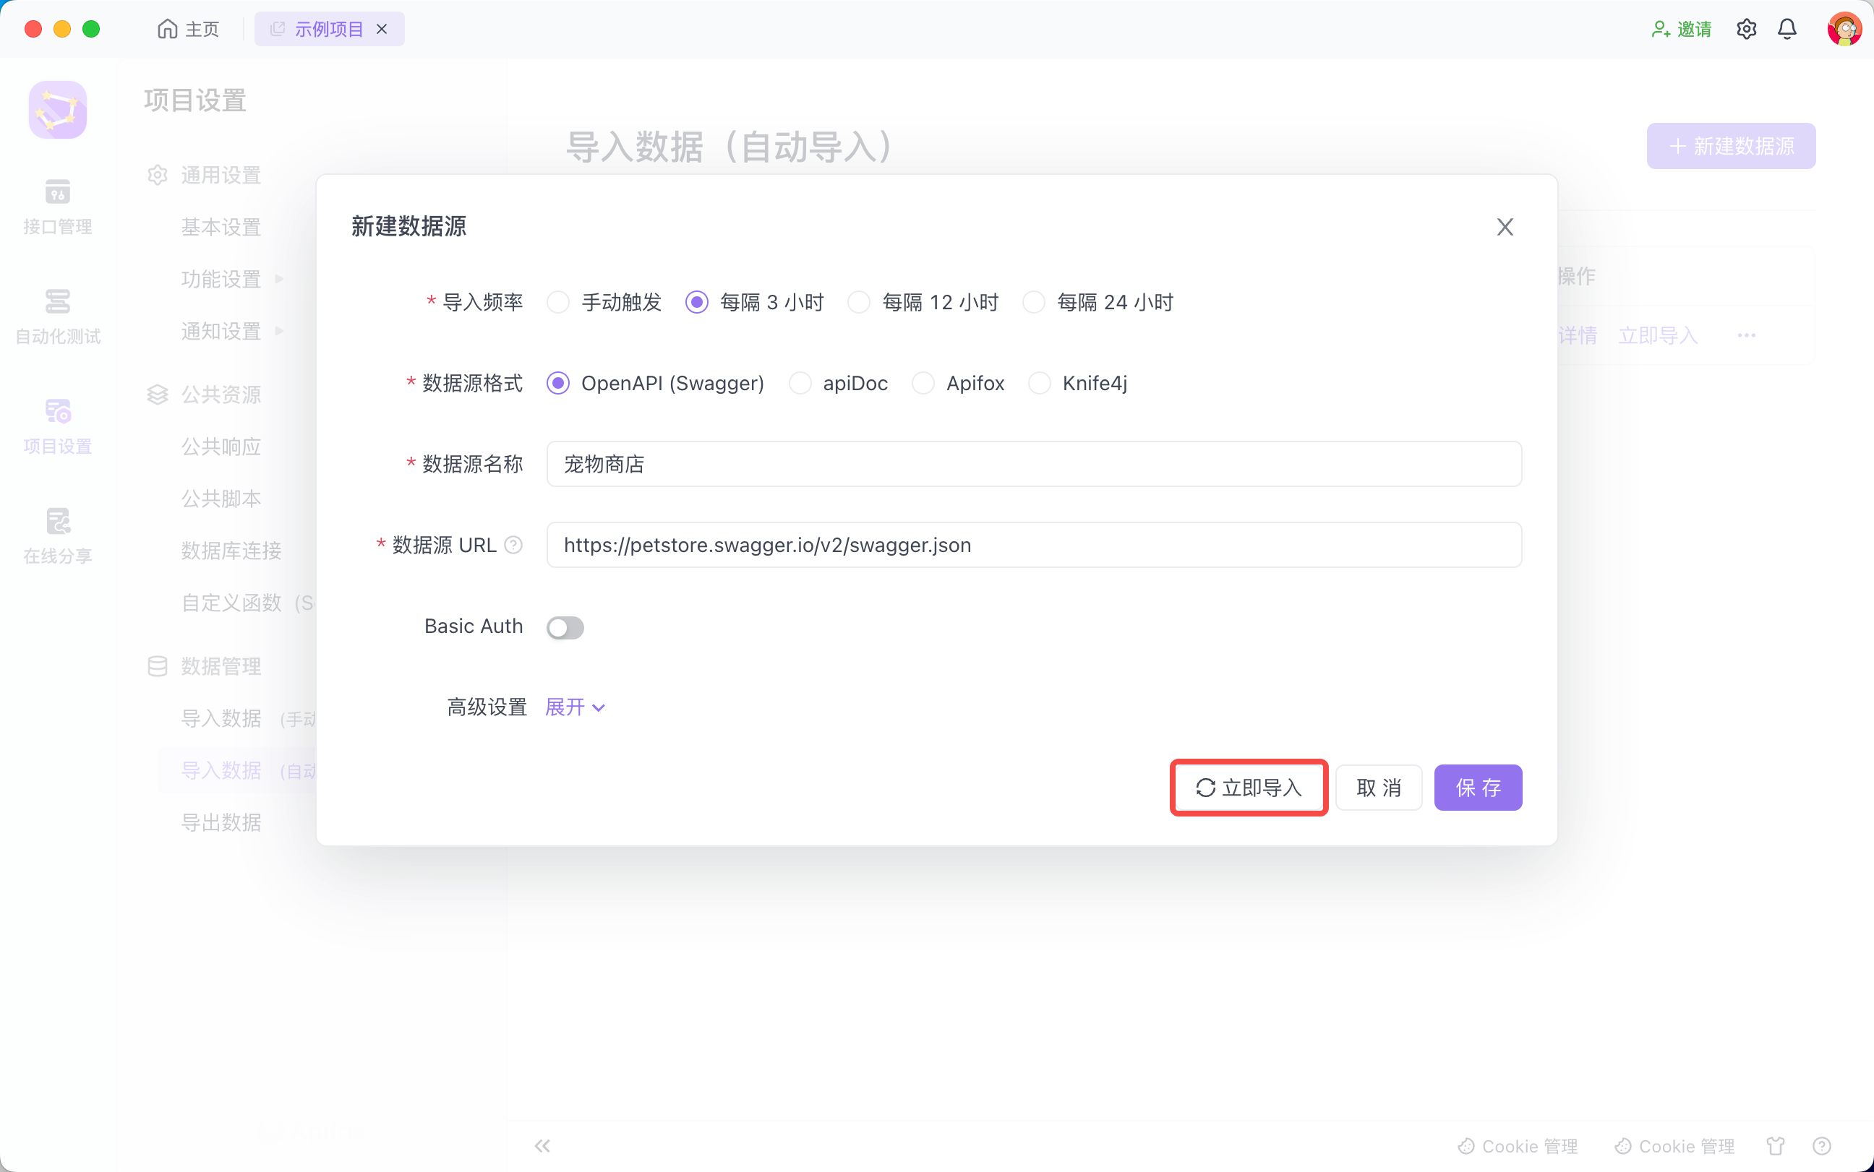Open the user avatar menu

(x=1844, y=29)
